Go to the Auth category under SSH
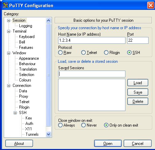The image size is (155, 150). (x=29, y=124)
